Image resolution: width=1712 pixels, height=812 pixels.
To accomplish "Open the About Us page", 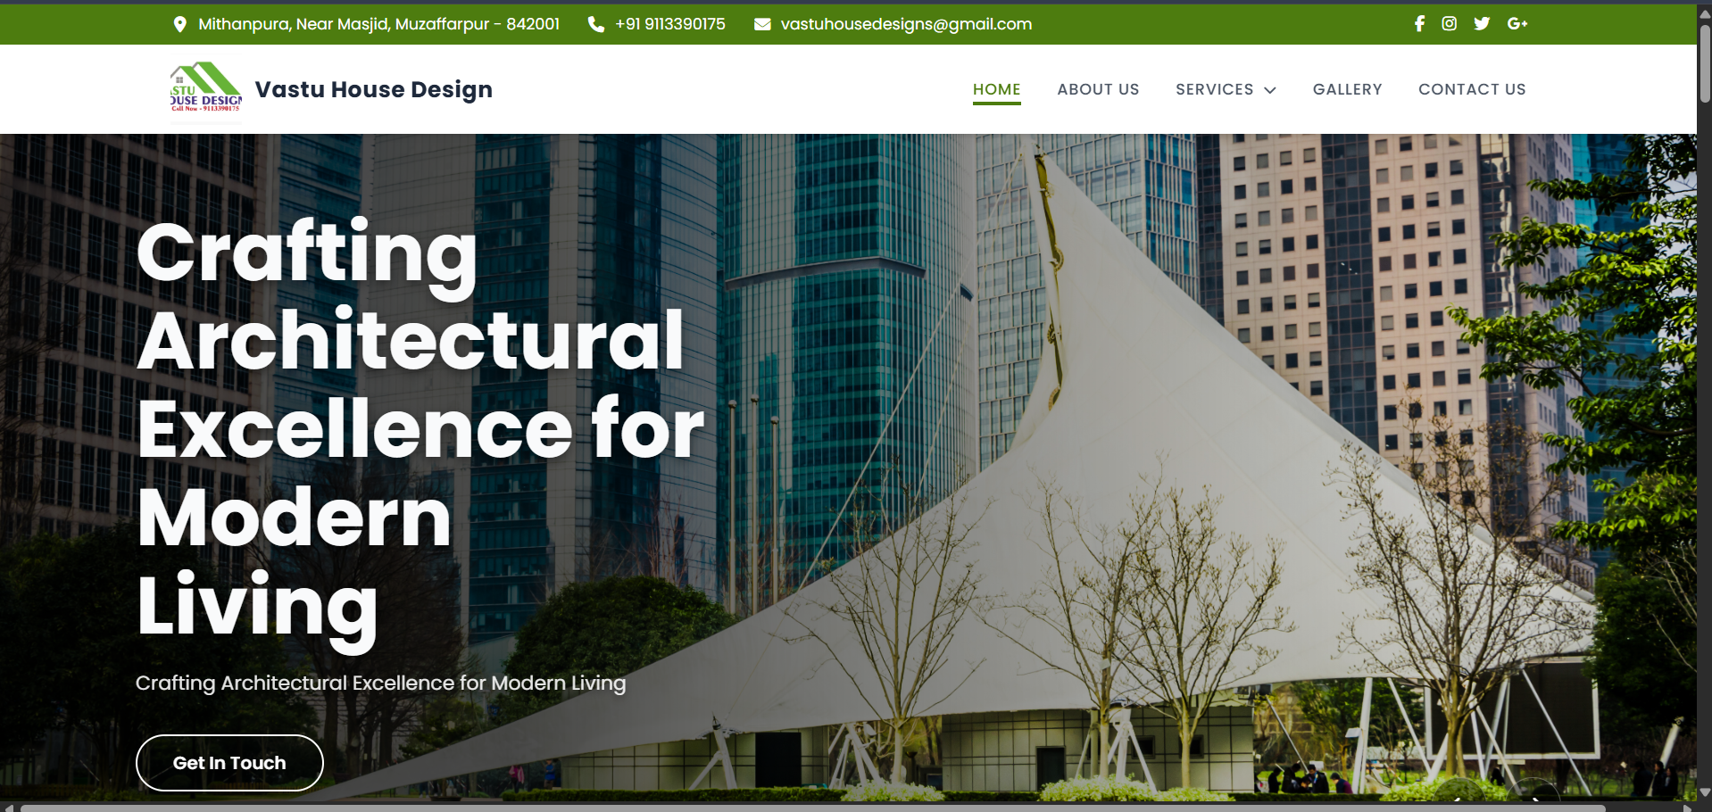I will pos(1098,89).
